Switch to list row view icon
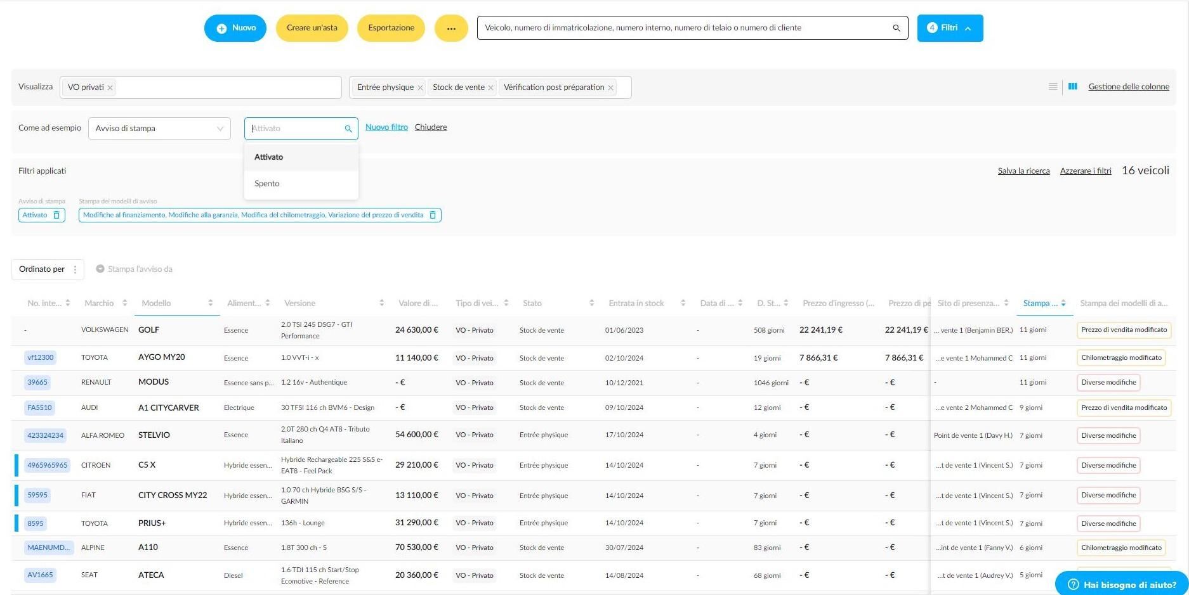This screenshot has width=1189, height=595. 1053,87
